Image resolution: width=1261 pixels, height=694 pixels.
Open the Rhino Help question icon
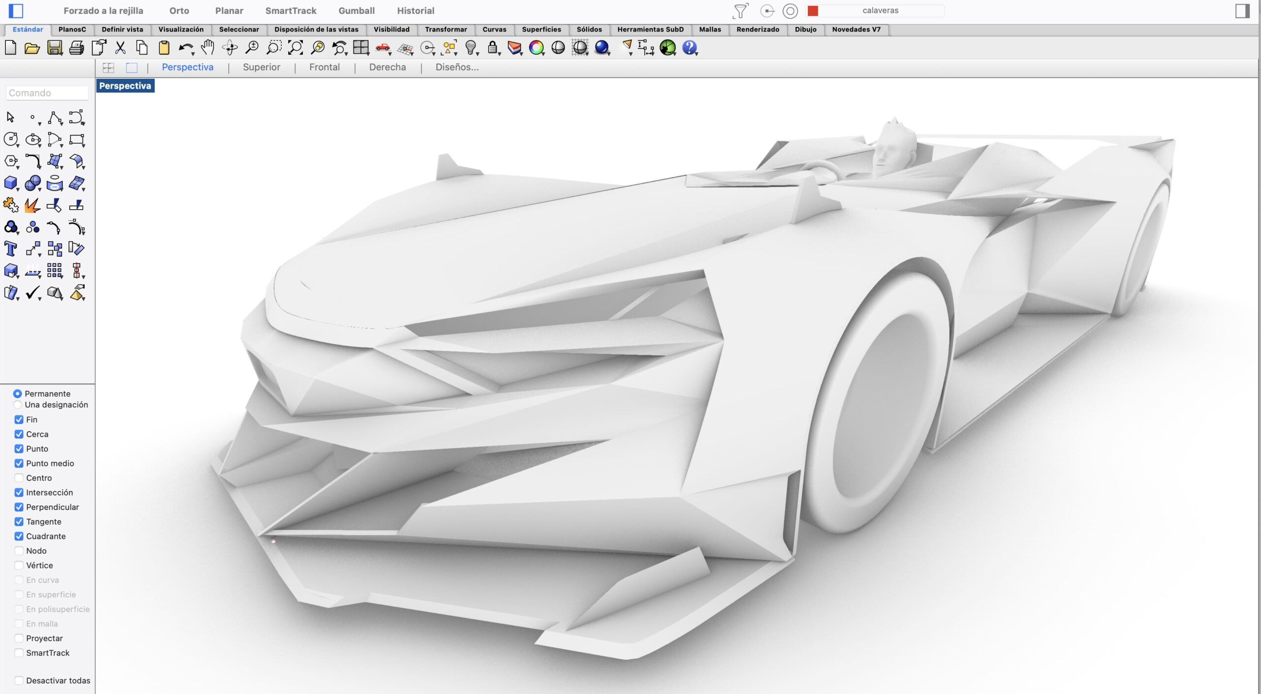[x=689, y=48]
